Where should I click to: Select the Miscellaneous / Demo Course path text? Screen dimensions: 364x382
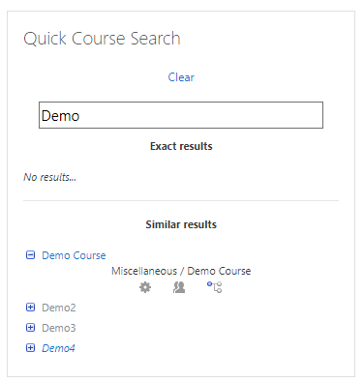181,271
